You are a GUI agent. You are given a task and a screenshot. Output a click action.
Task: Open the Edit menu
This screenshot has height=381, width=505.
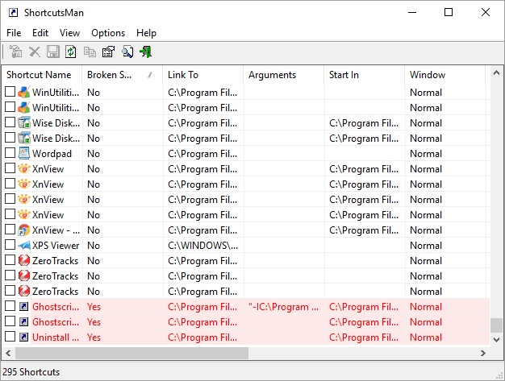(40, 33)
